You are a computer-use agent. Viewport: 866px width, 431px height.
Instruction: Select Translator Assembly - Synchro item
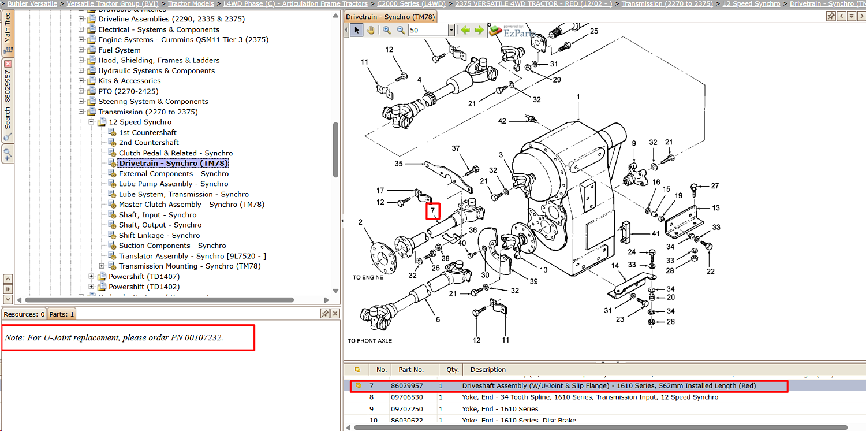coord(192,256)
